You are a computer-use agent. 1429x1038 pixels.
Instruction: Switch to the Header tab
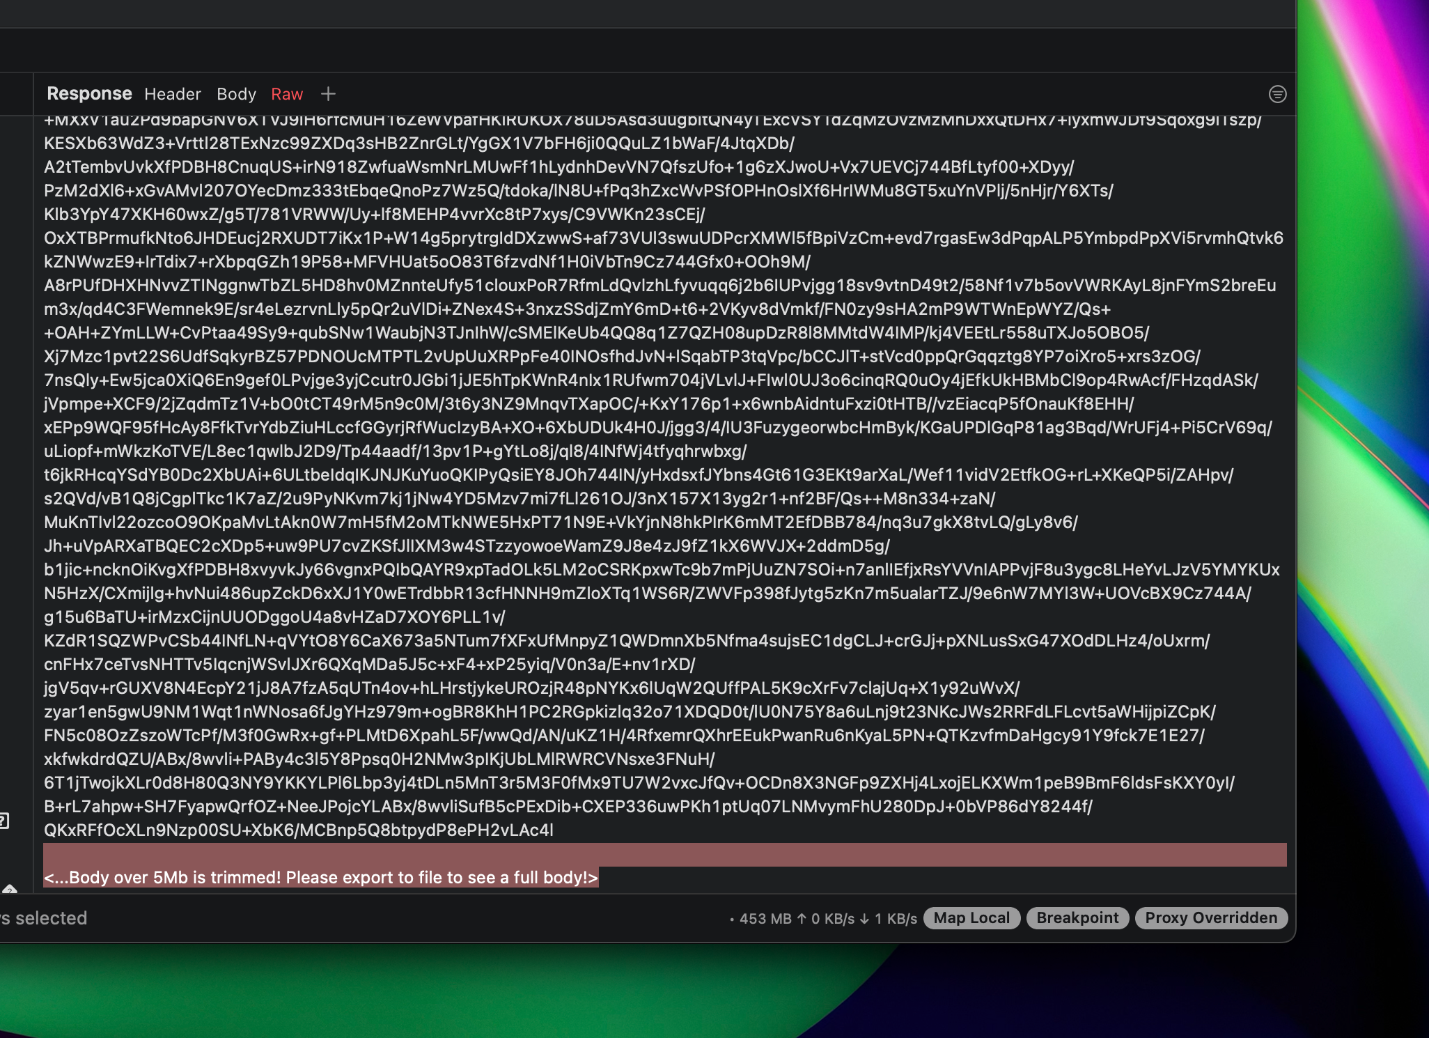tap(173, 94)
